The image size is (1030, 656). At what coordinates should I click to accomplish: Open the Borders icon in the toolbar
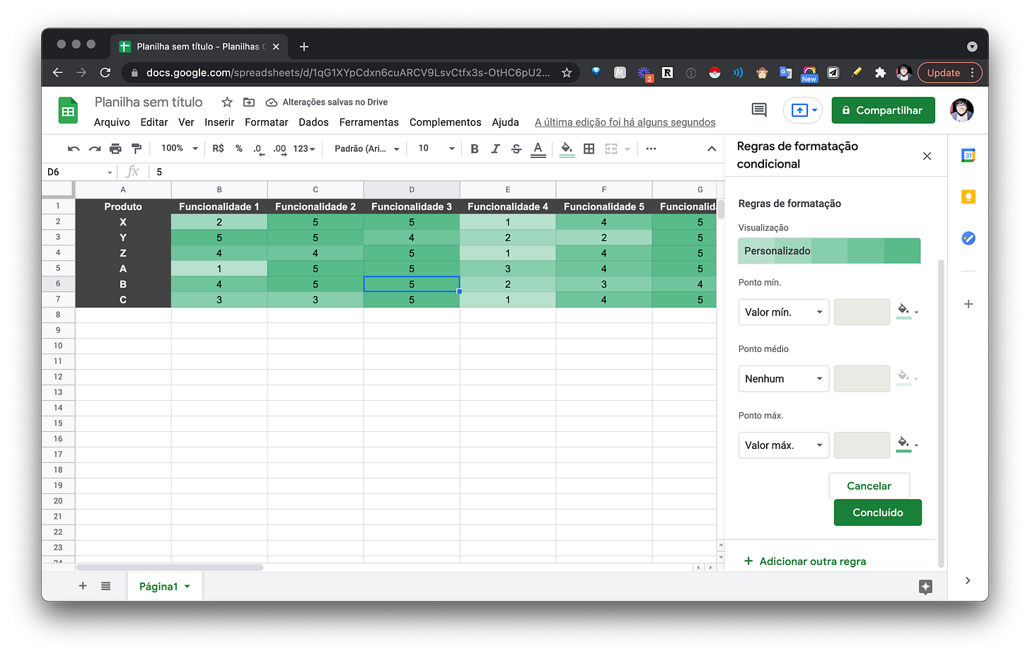tap(589, 148)
